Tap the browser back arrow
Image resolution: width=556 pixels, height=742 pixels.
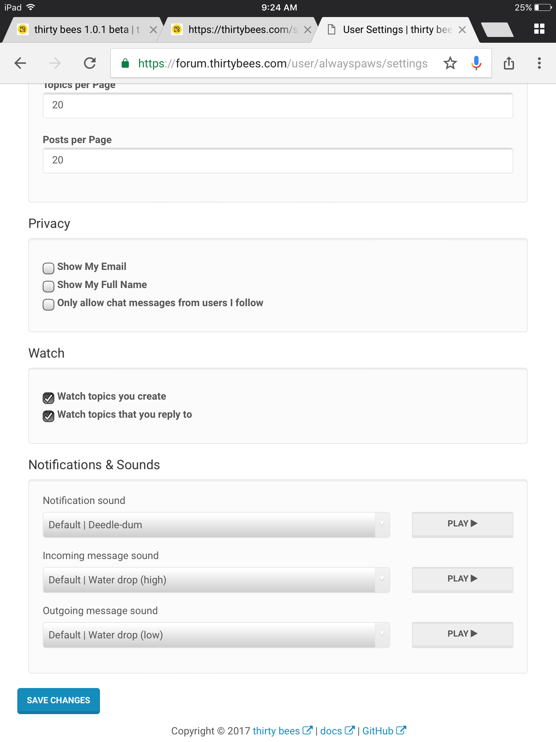[x=20, y=63]
